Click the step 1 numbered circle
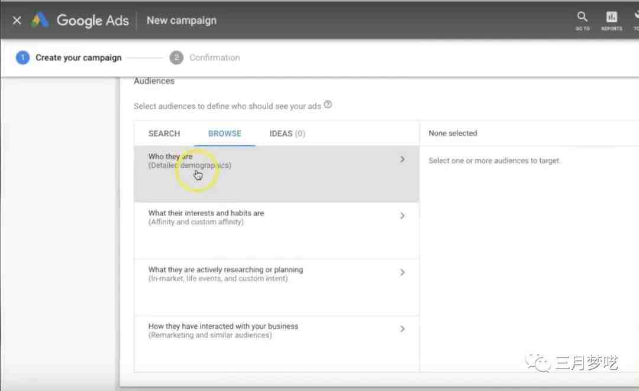Image resolution: width=639 pixels, height=391 pixels. tap(22, 57)
